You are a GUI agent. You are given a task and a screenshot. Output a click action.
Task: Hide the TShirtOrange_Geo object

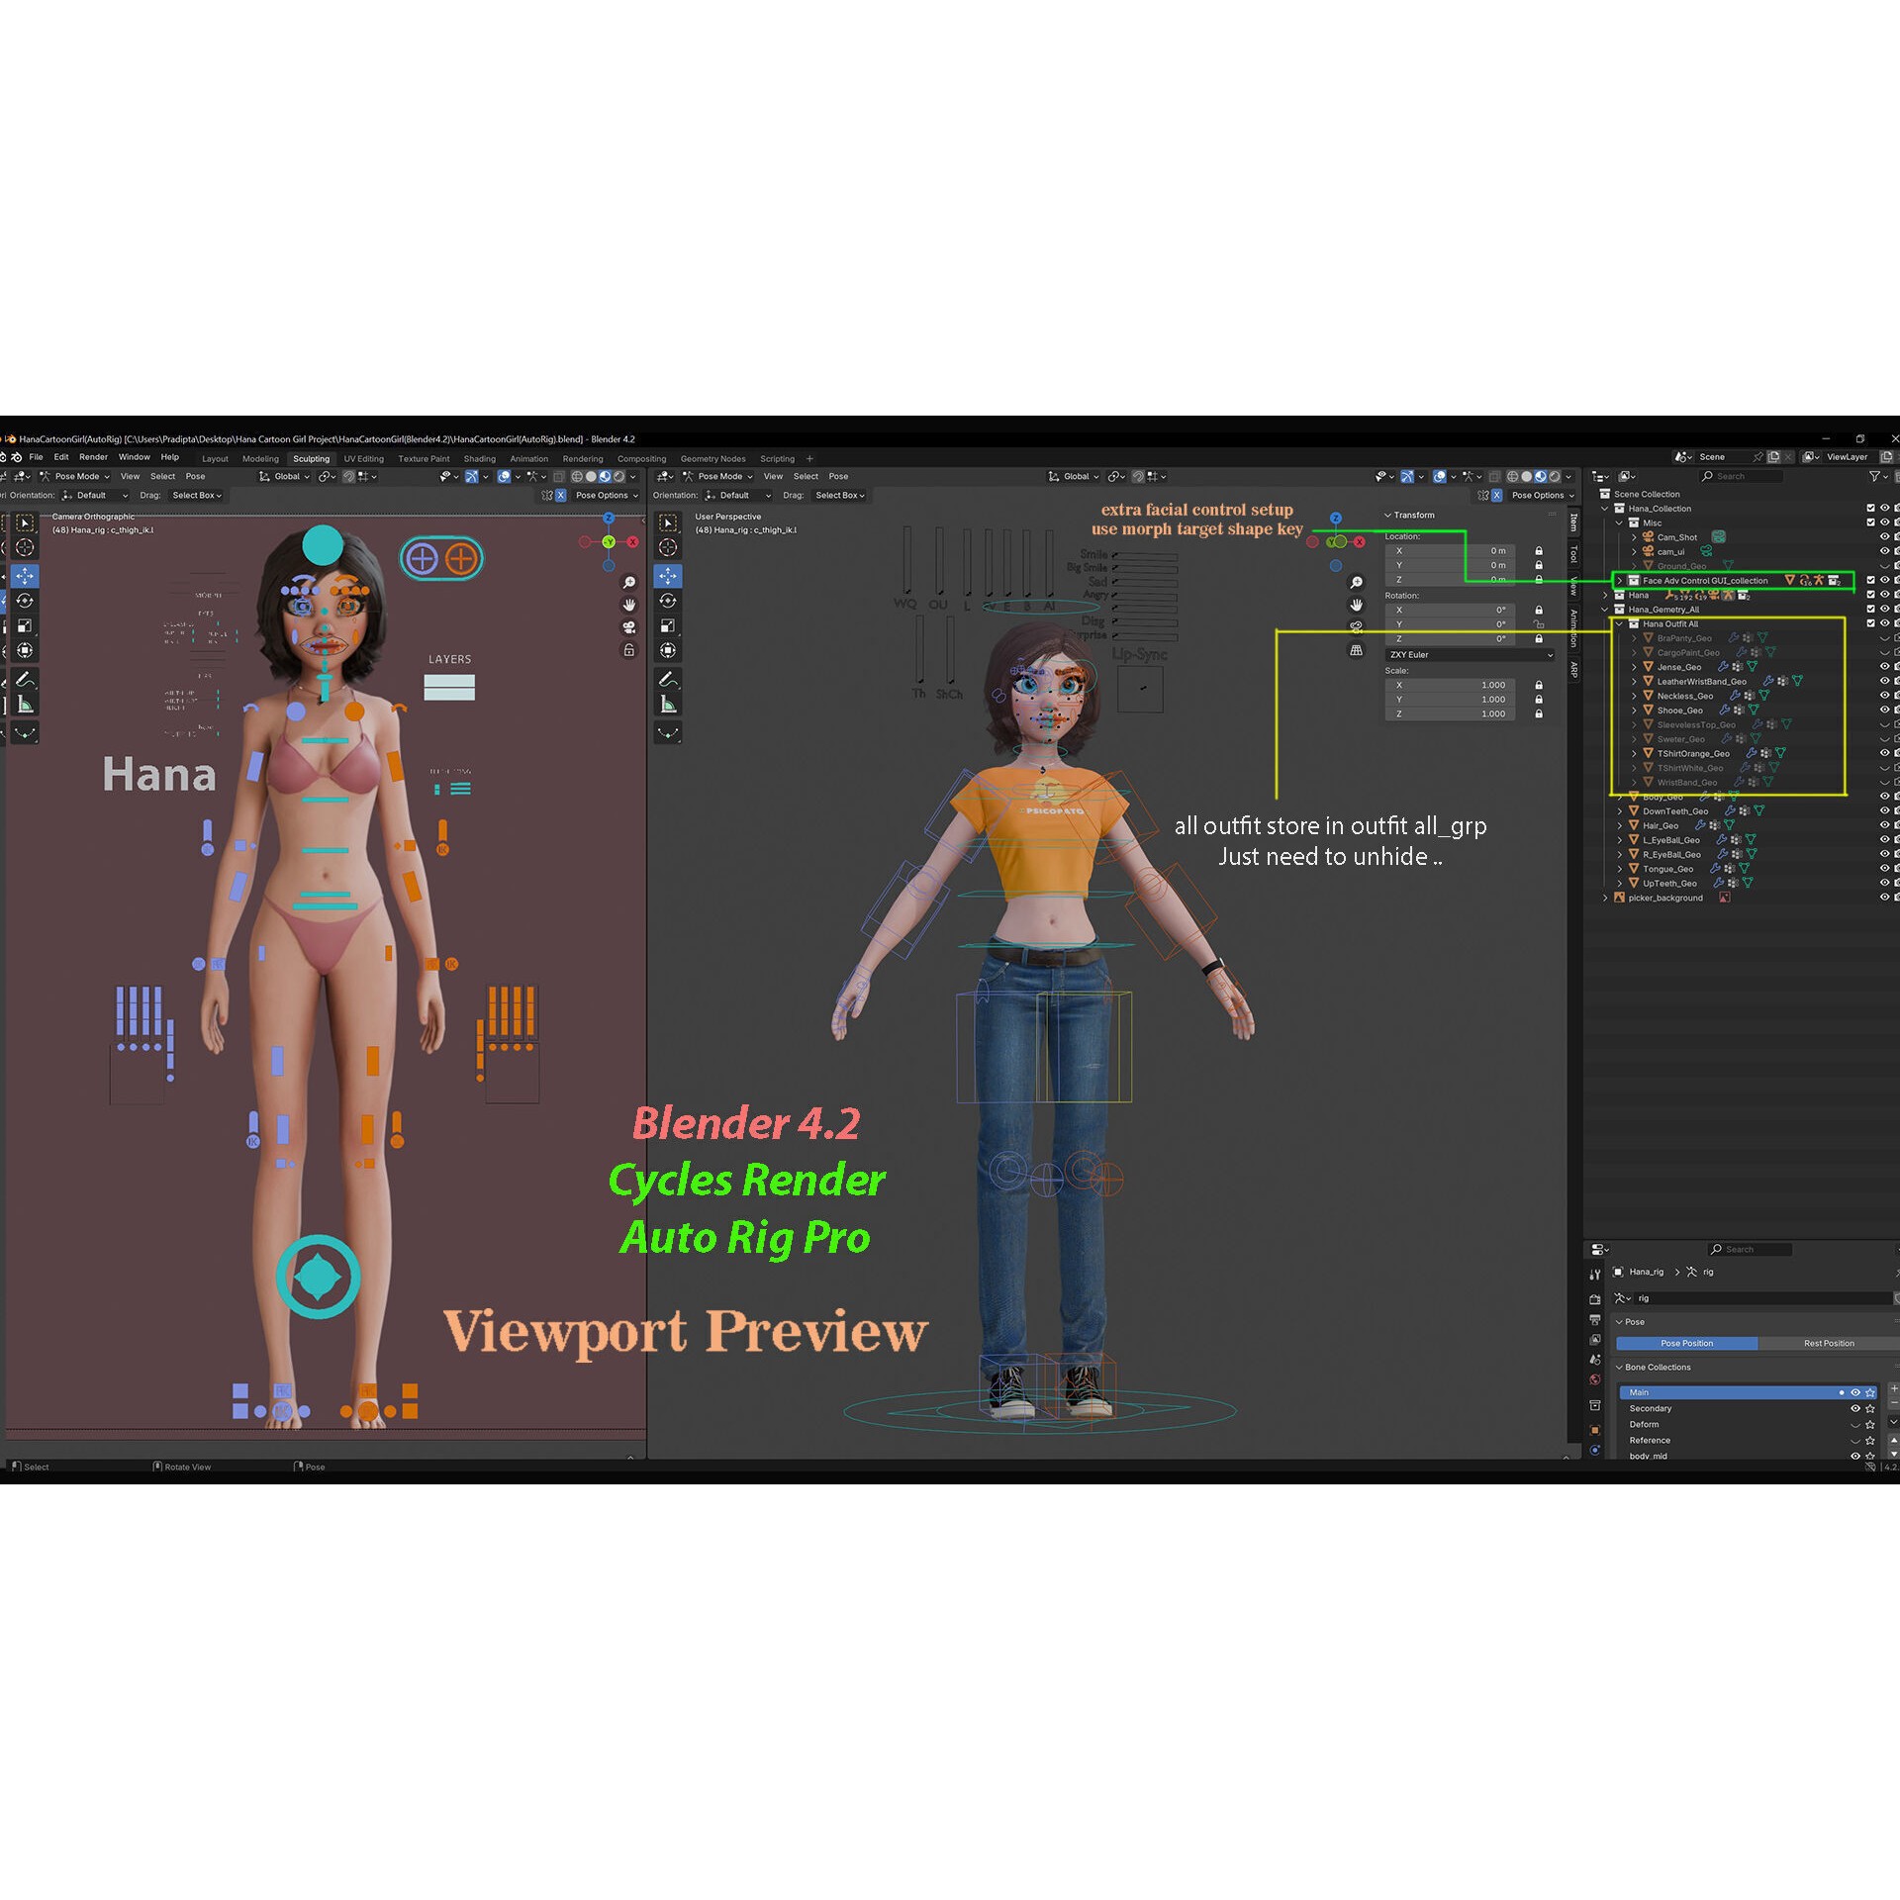tap(1885, 753)
